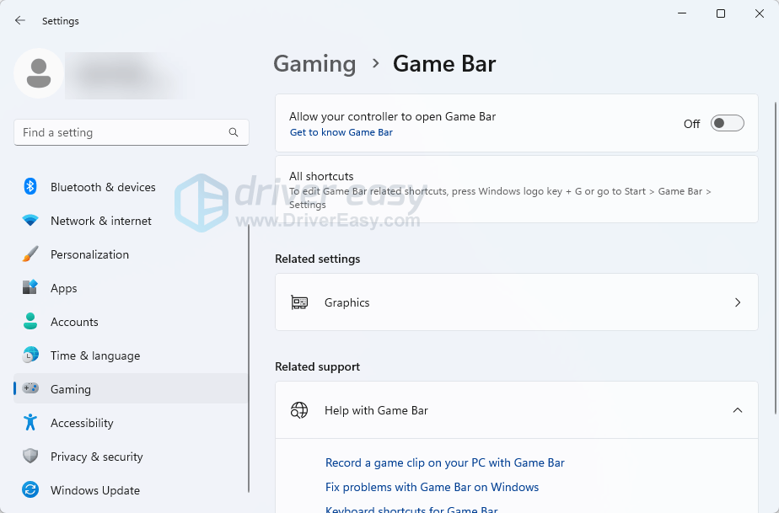Click the Network & internet Wi-Fi icon
Viewport: 779px width, 513px height.
point(30,221)
